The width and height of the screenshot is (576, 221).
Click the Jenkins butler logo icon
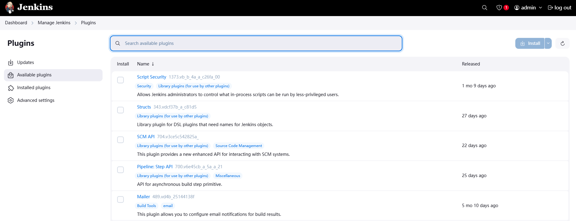[x=10, y=8]
